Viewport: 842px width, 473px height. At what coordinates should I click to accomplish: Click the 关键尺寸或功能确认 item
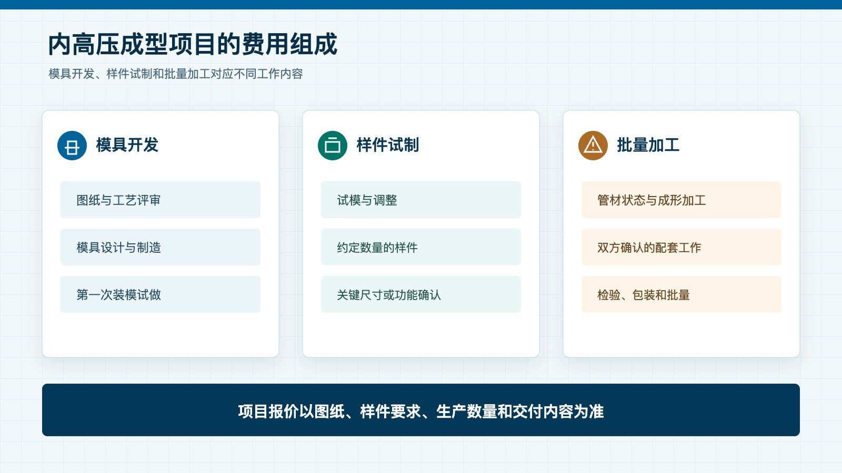pos(421,294)
